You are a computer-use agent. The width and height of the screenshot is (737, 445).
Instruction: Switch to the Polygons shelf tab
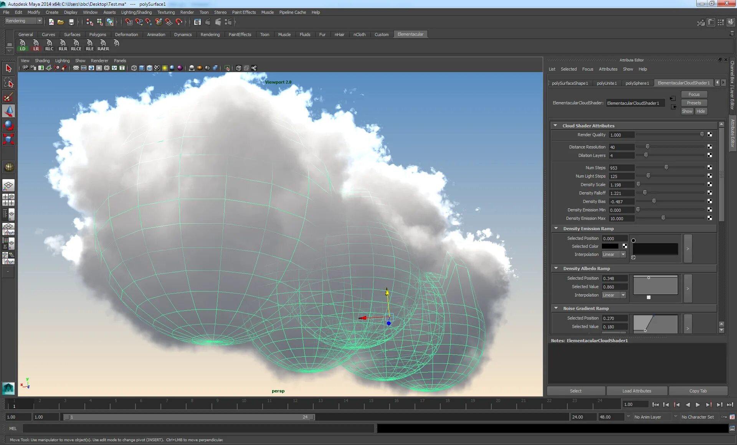[97, 35]
